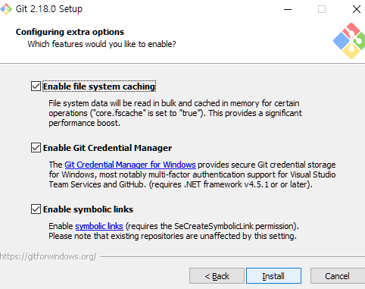Click the greyed-out maximize window button

322,9
